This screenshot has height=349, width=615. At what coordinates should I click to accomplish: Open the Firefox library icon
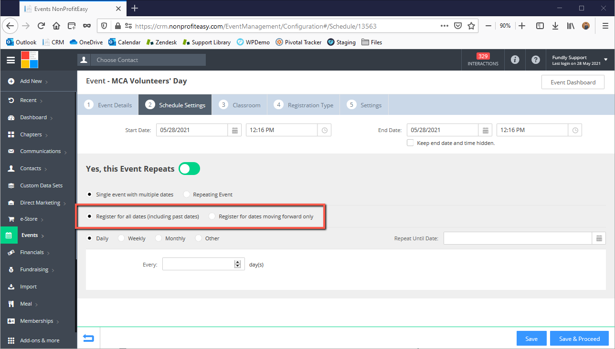pyautogui.click(x=571, y=26)
